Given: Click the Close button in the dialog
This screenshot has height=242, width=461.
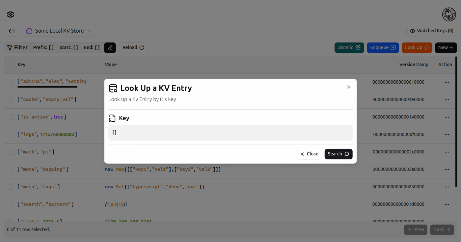Looking at the screenshot, I should pos(309,154).
